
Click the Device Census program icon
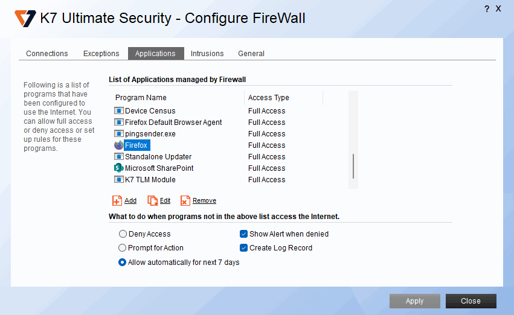[x=118, y=111]
